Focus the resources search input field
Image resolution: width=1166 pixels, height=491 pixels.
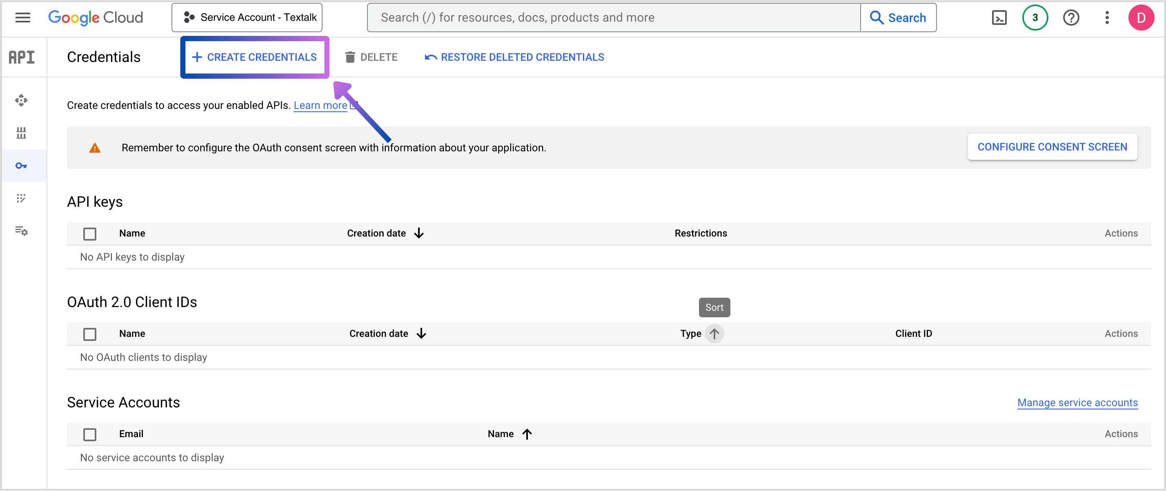click(613, 18)
